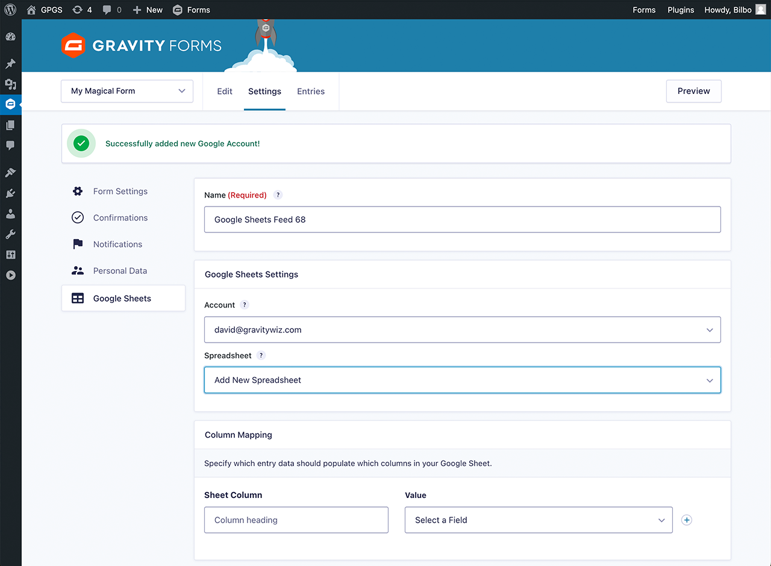Click the Name help tooltip icon
The height and width of the screenshot is (566, 771).
[278, 194]
